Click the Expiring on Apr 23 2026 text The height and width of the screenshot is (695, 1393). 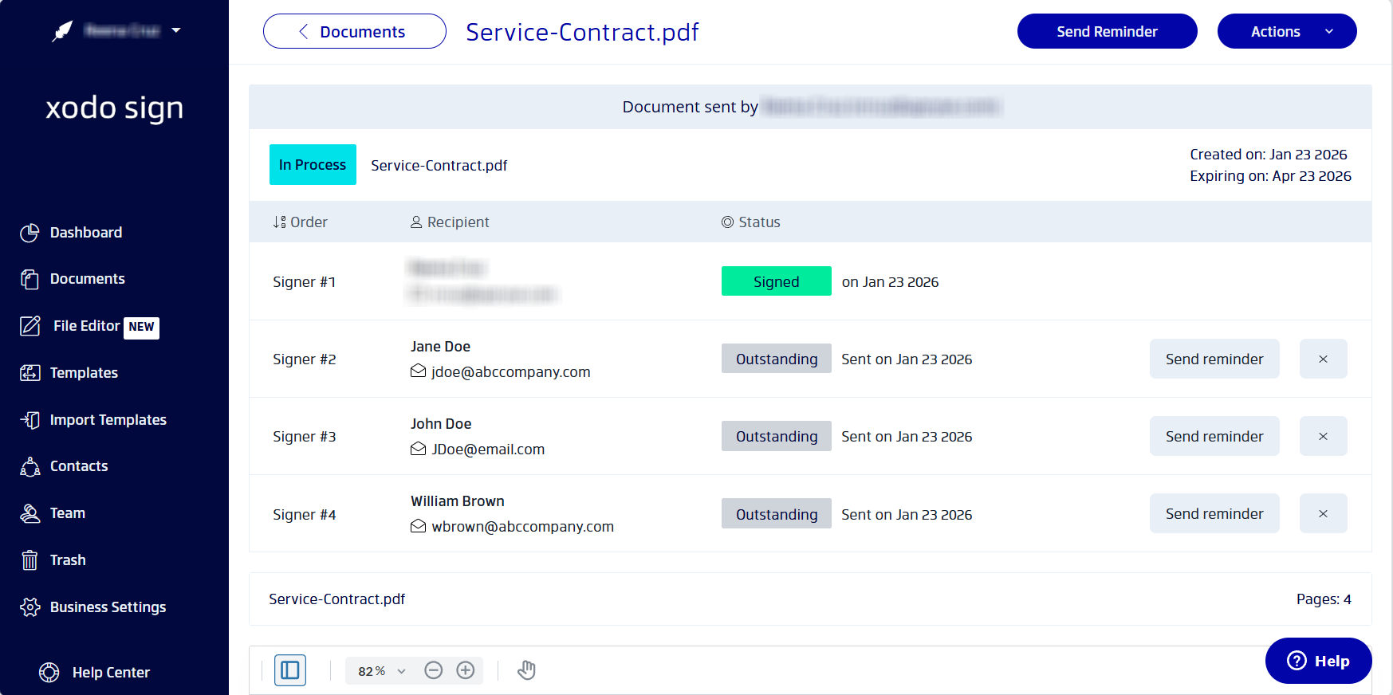(x=1271, y=176)
